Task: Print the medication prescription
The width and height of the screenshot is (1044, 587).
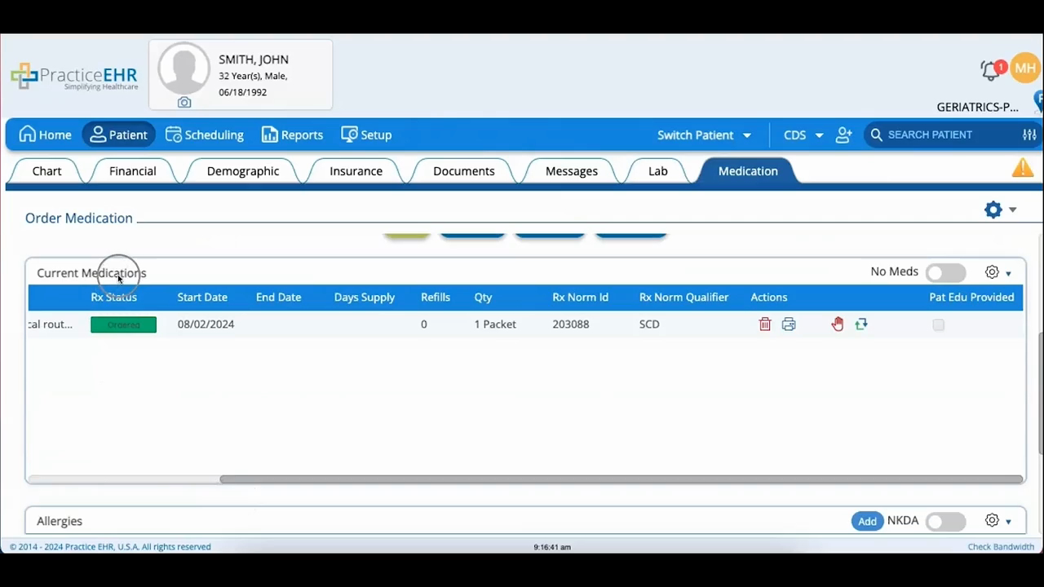Action: click(x=789, y=324)
